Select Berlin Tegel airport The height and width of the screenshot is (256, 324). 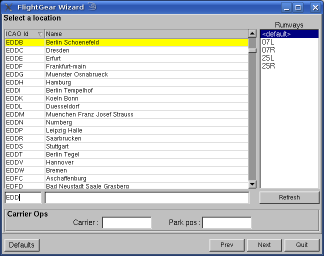click(x=126, y=154)
